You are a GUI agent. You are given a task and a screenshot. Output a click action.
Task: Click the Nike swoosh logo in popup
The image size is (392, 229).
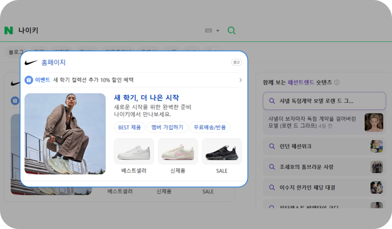click(x=31, y=62)
